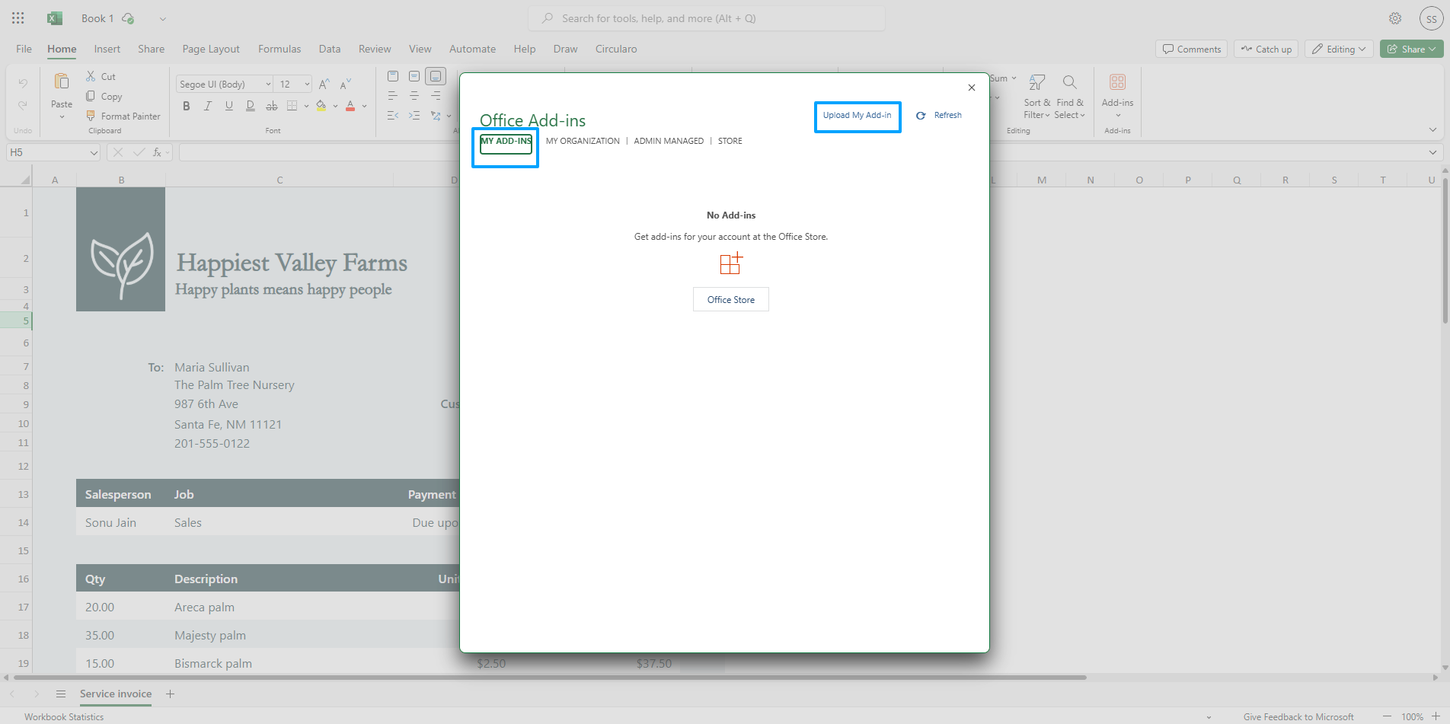Click the Cut scissors icon

[91, 76]
